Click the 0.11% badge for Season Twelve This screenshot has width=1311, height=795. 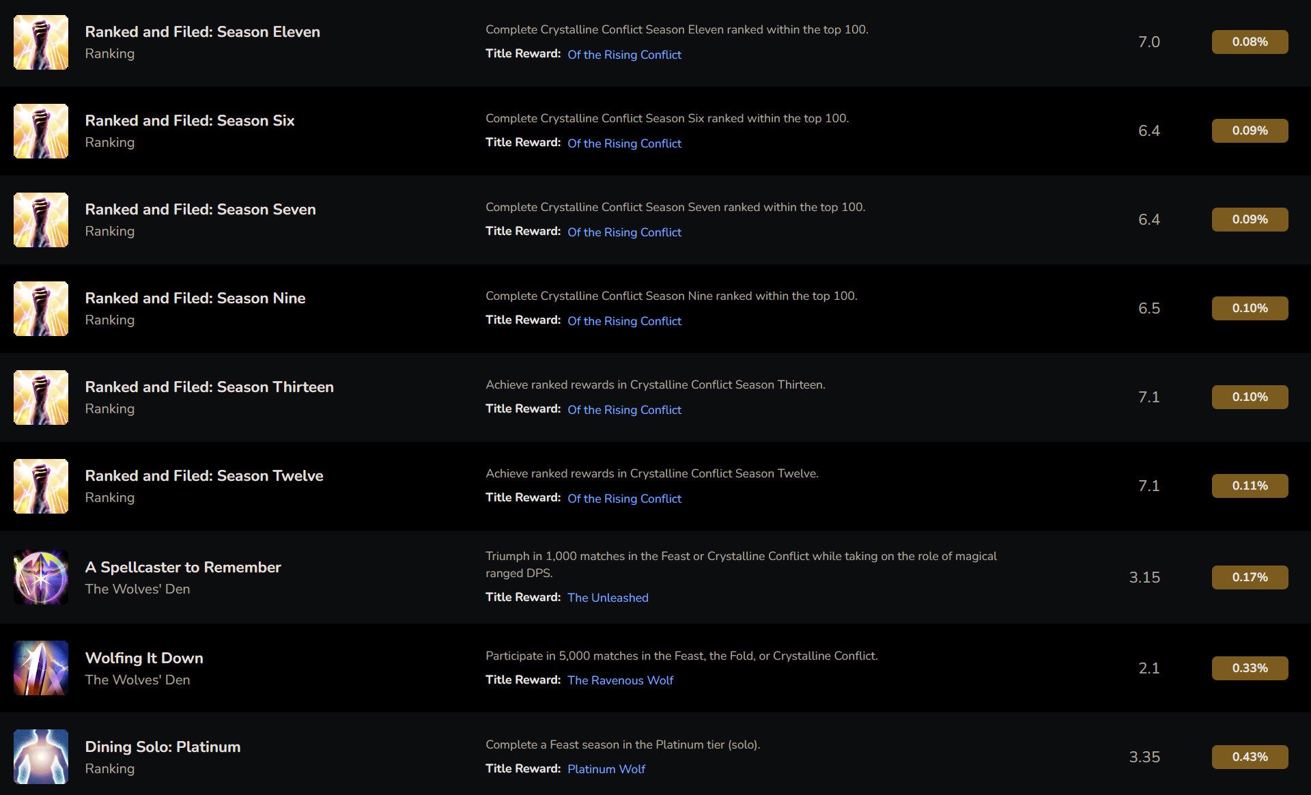pos(1250,486)
